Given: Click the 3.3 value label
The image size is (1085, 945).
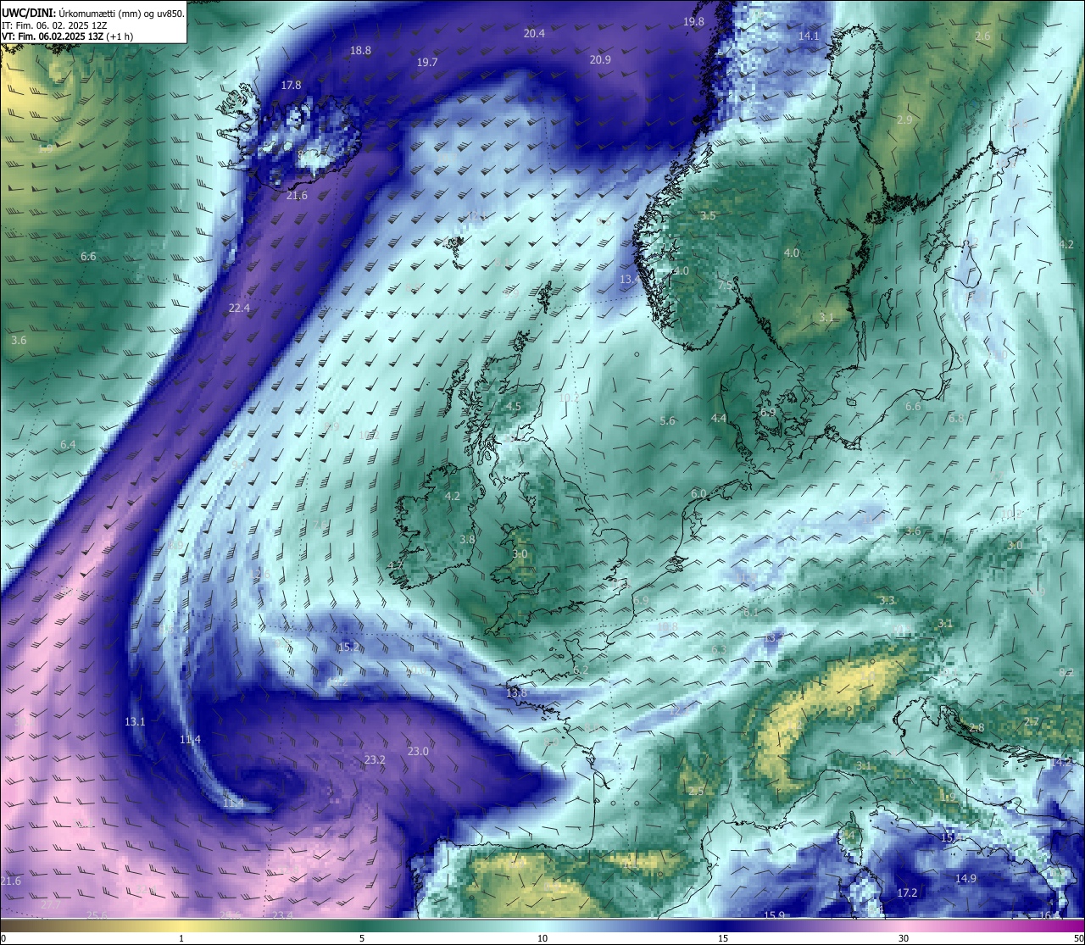Looking at the screenshot, I should click(887, 600).
